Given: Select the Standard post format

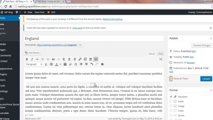Looking at the screenshot, I should (x=171, y=97).
